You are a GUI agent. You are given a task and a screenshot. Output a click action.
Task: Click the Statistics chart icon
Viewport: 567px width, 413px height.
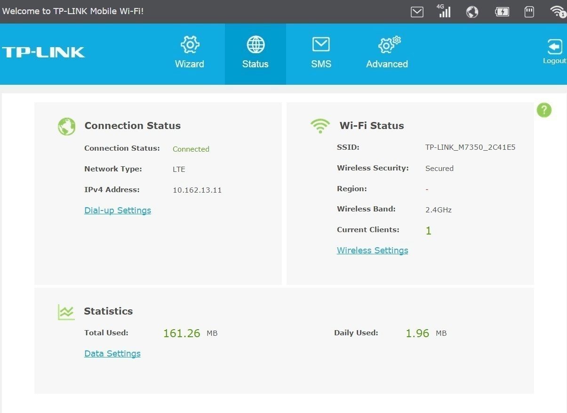(x=66, y=312)
